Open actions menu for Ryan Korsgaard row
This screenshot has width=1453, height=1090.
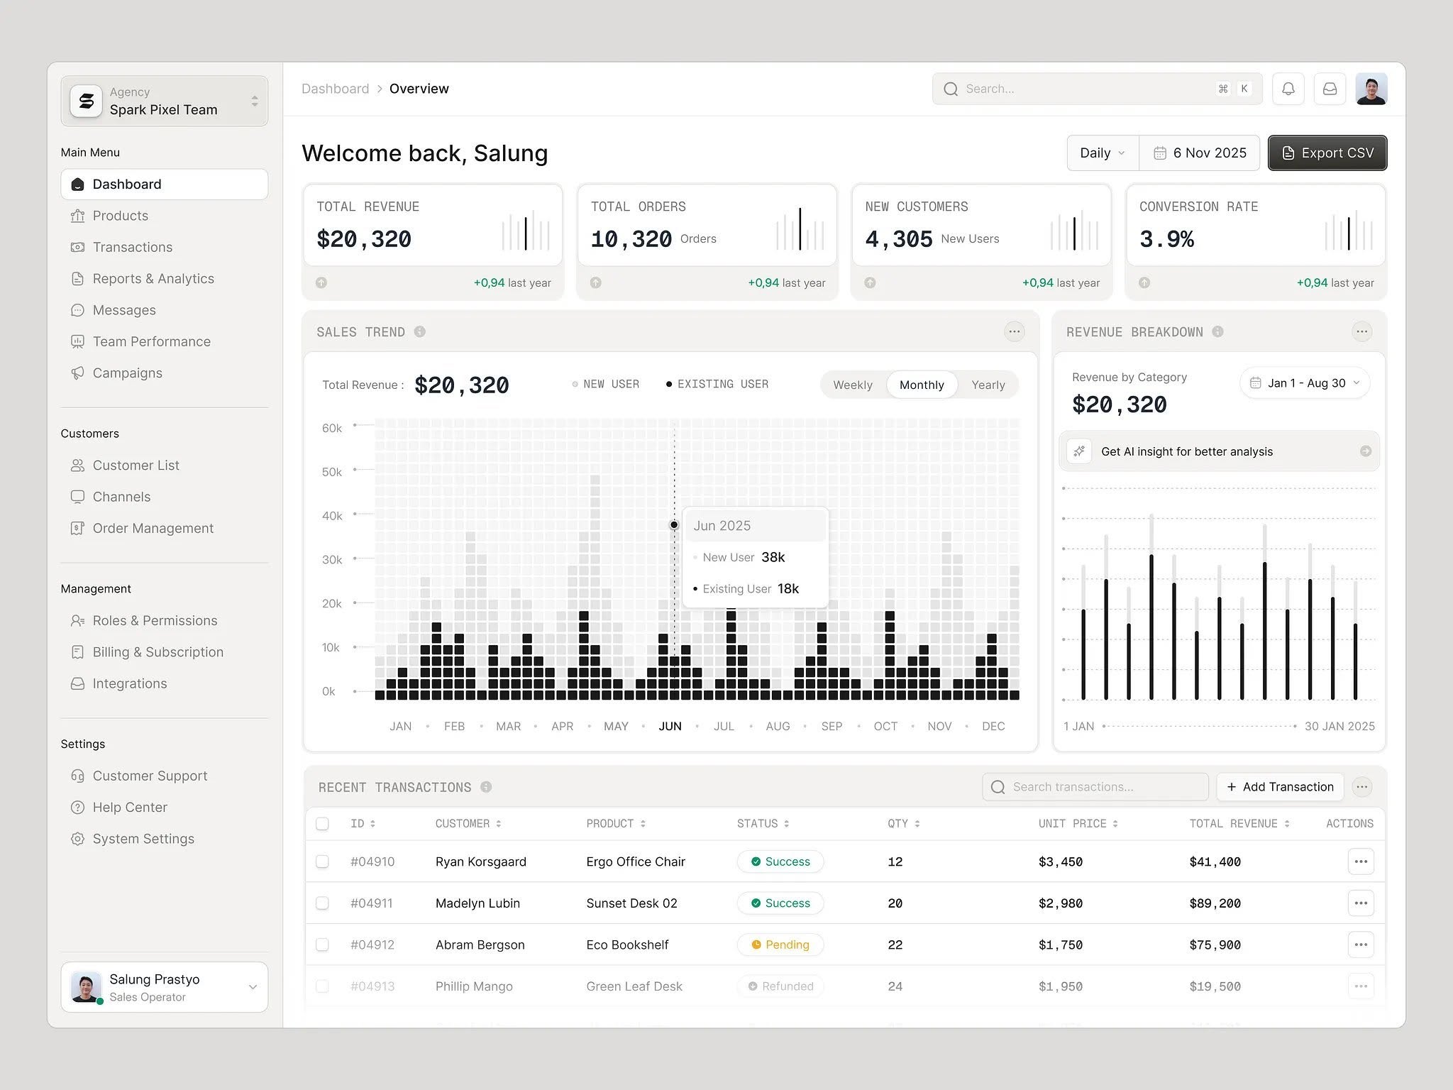1360,861
